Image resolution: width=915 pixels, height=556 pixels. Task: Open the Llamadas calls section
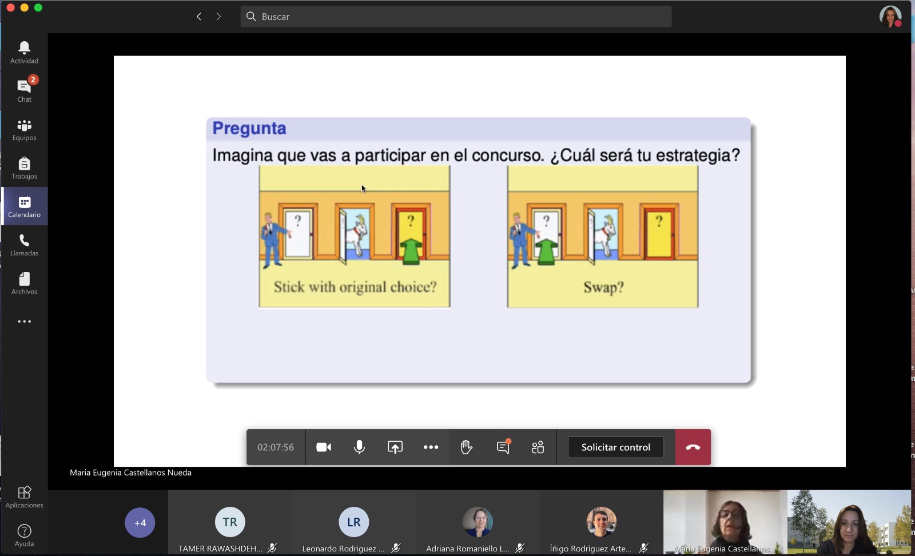(24, 245)
